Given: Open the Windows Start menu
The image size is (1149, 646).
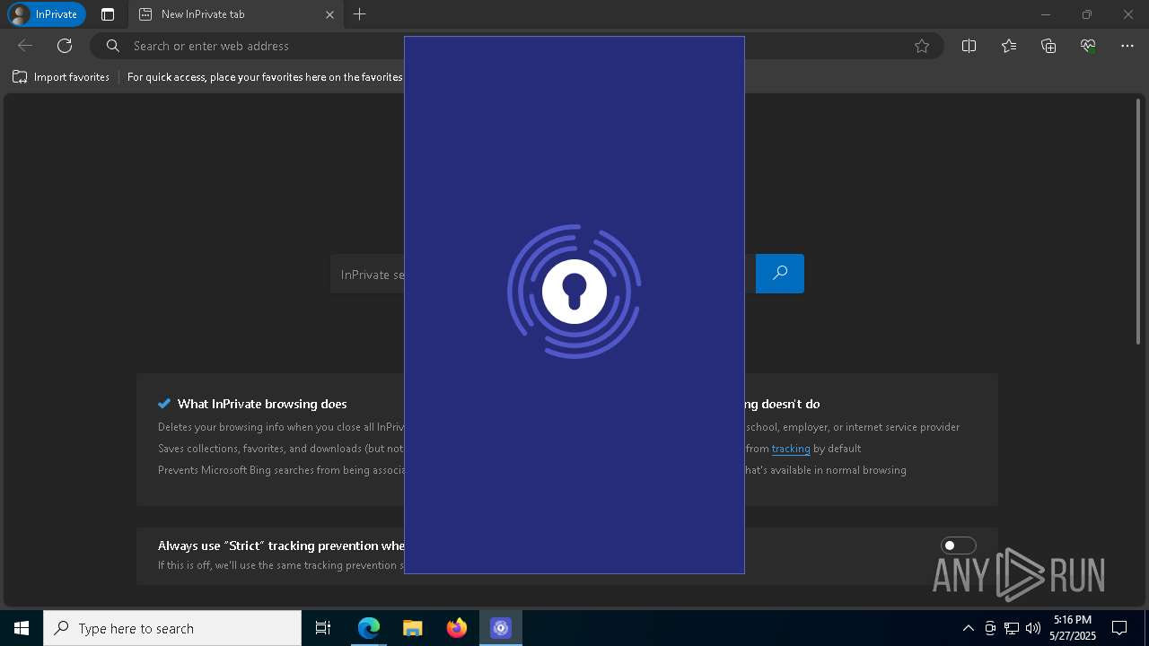Looking at the screenshot, I should (x=22, y=628).
